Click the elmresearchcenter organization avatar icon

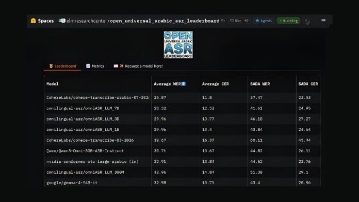(62, 21)
